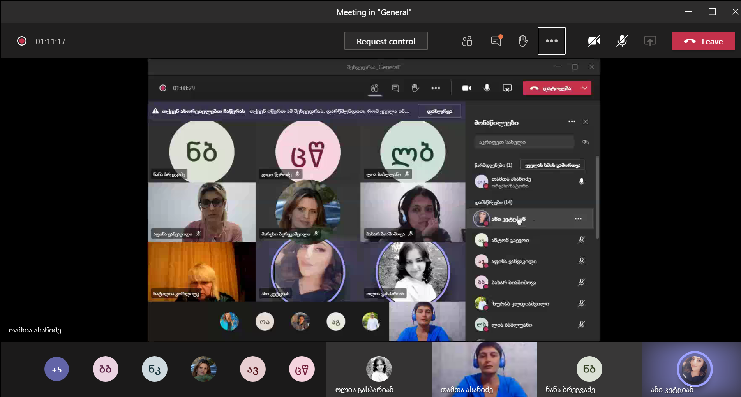Click muted mic icon for აფინა განვაკიდი
This screenshot has width=741, height=397.
[x=581, y=261]
